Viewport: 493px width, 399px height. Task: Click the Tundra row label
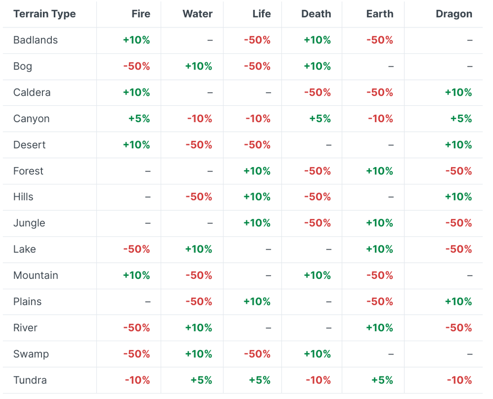point(30,380)
